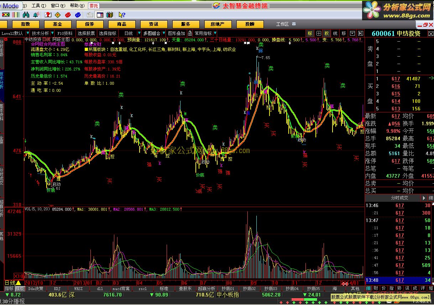
Task: Switch to macd背离 indicator tab
Action: point(121,288)
